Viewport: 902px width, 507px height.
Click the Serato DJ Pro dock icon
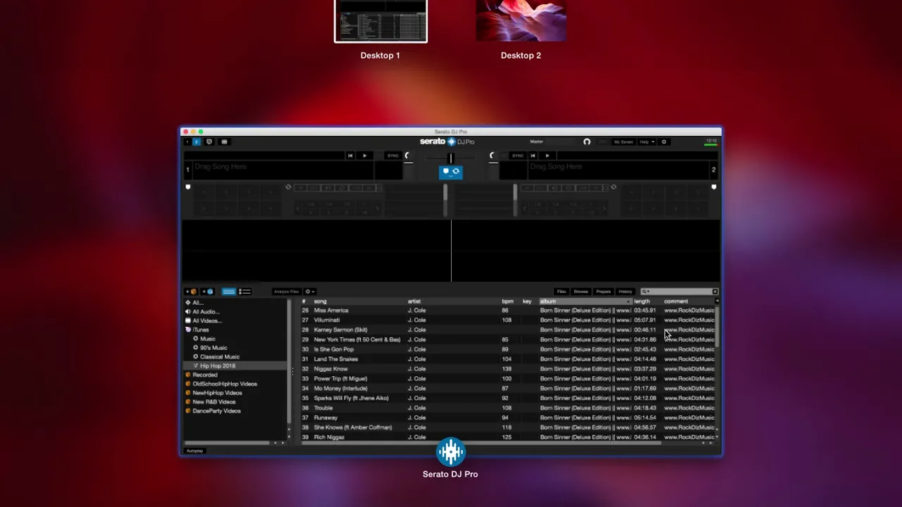(x=451, y=451)
